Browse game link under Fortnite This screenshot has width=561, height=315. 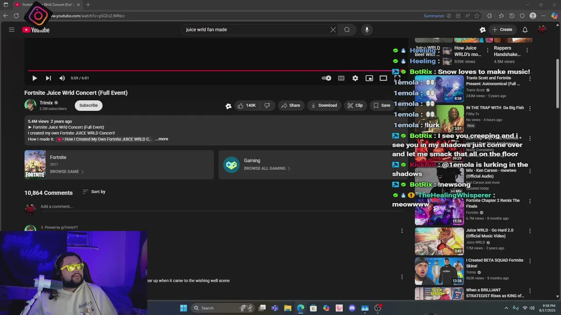click(x=67, y=172)
